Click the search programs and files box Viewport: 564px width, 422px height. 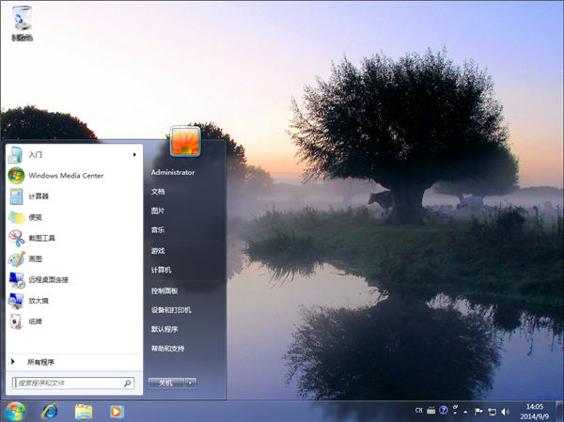pyautogui.click(x=68, y=383)
